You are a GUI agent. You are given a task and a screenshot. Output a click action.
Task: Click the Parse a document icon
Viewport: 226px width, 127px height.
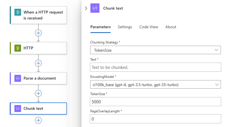point(18,78)
